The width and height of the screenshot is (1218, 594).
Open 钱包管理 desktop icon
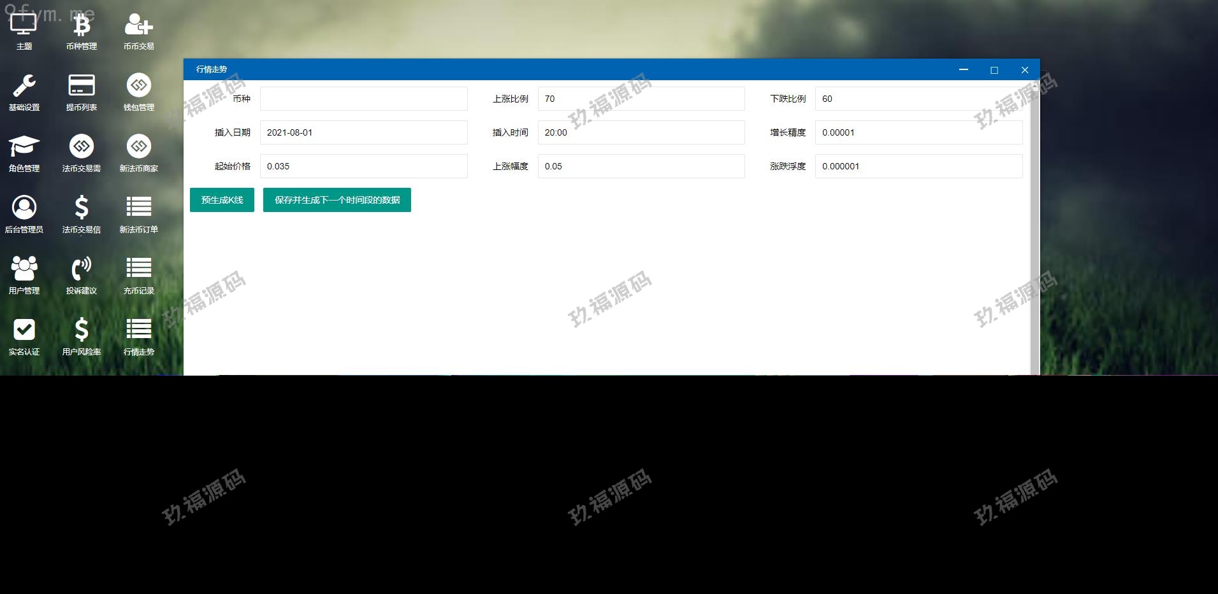(138, 87)
